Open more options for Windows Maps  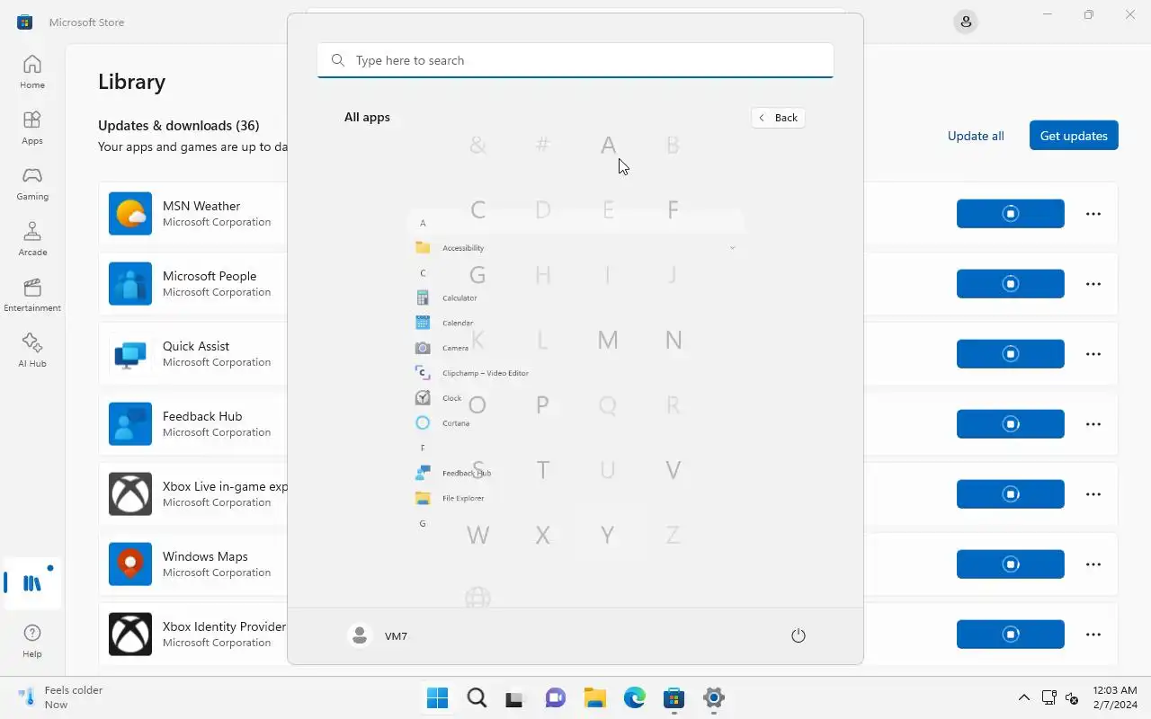[x=1093, y=564]
